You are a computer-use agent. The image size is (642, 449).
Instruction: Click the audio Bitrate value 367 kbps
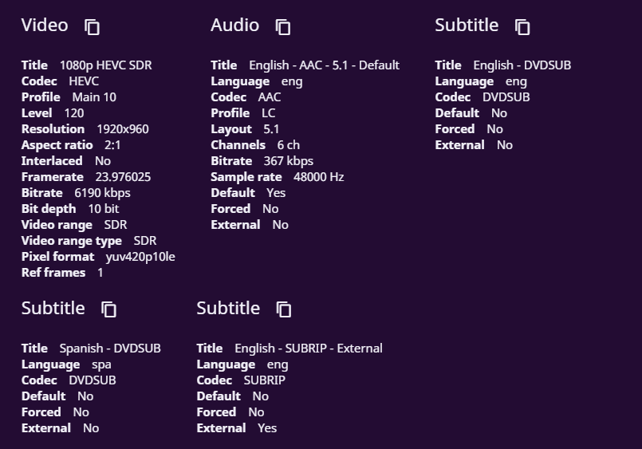coord(288,161)
